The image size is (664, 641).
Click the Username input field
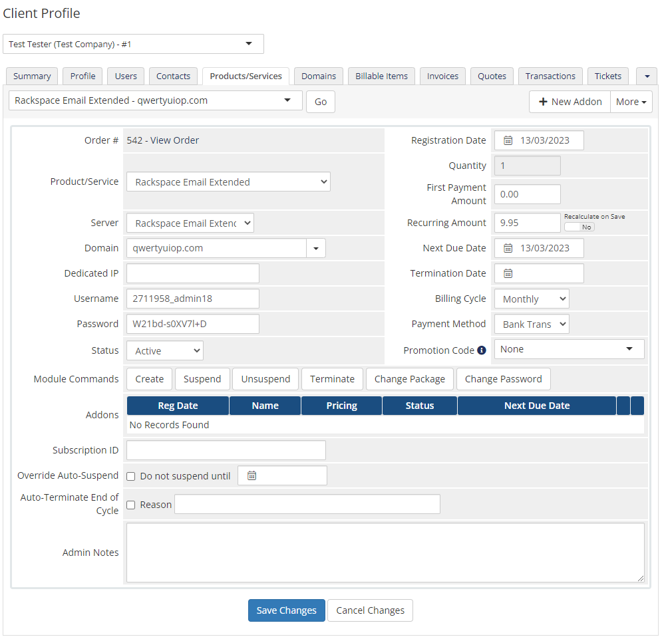pos(193,299)
